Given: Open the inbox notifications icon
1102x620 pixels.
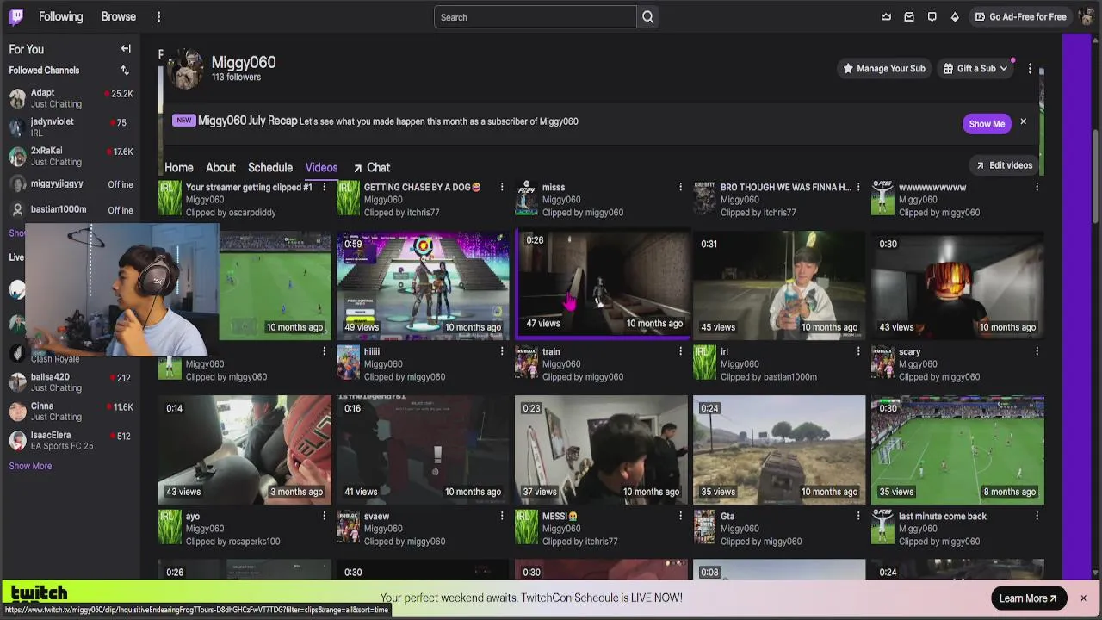Looking at the screenshot, I should pos(909,17).
